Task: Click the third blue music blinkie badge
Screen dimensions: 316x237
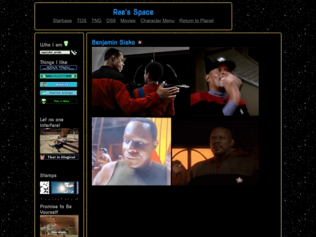Action: 59,84
